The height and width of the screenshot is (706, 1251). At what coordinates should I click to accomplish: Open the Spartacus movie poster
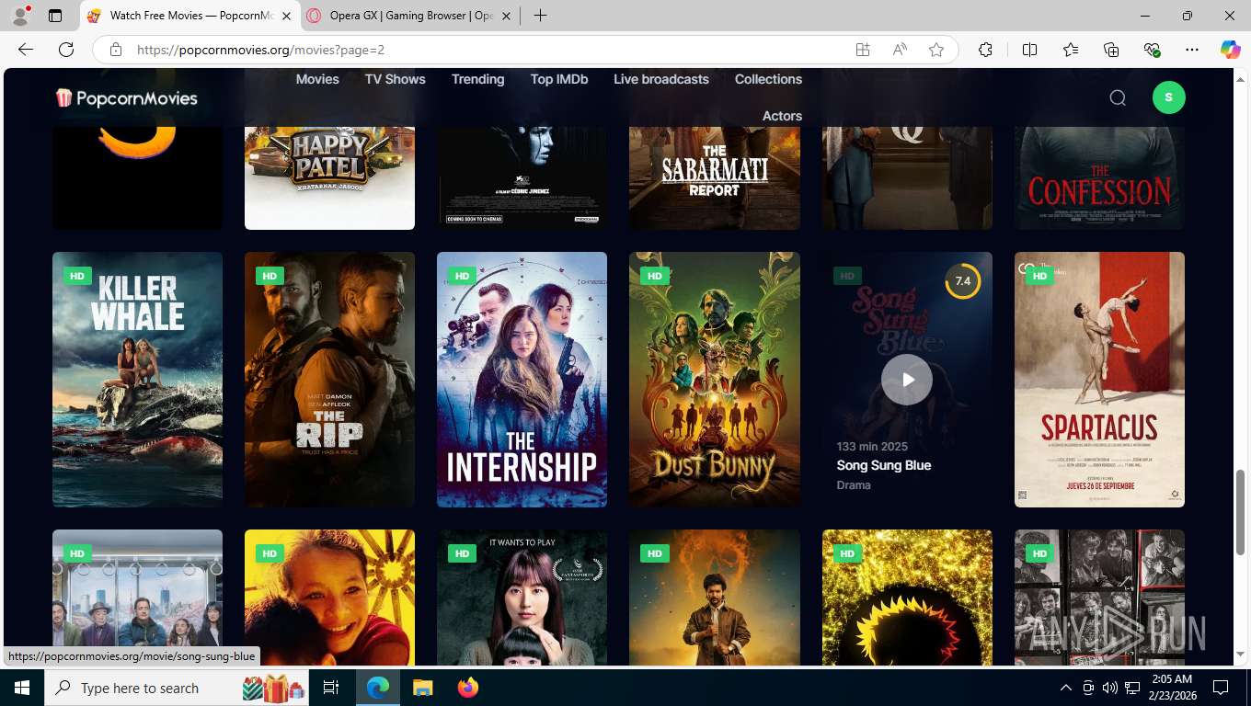[x=1099, y=380]
